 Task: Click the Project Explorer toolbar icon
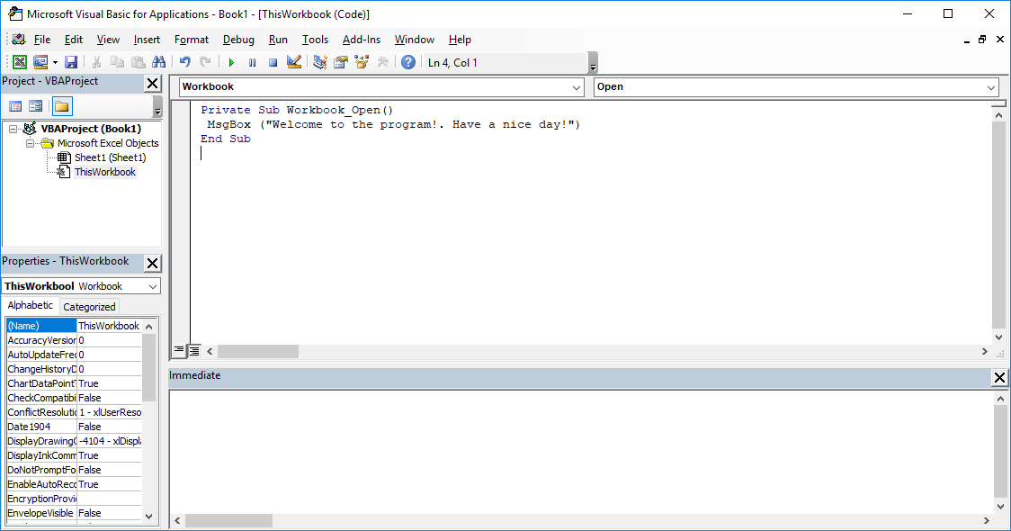click(318, 61)
